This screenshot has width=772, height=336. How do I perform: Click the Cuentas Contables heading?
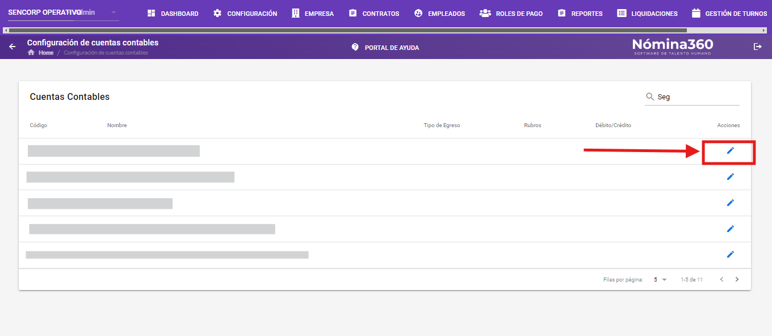pyautogui.click(x=70, y=96)
